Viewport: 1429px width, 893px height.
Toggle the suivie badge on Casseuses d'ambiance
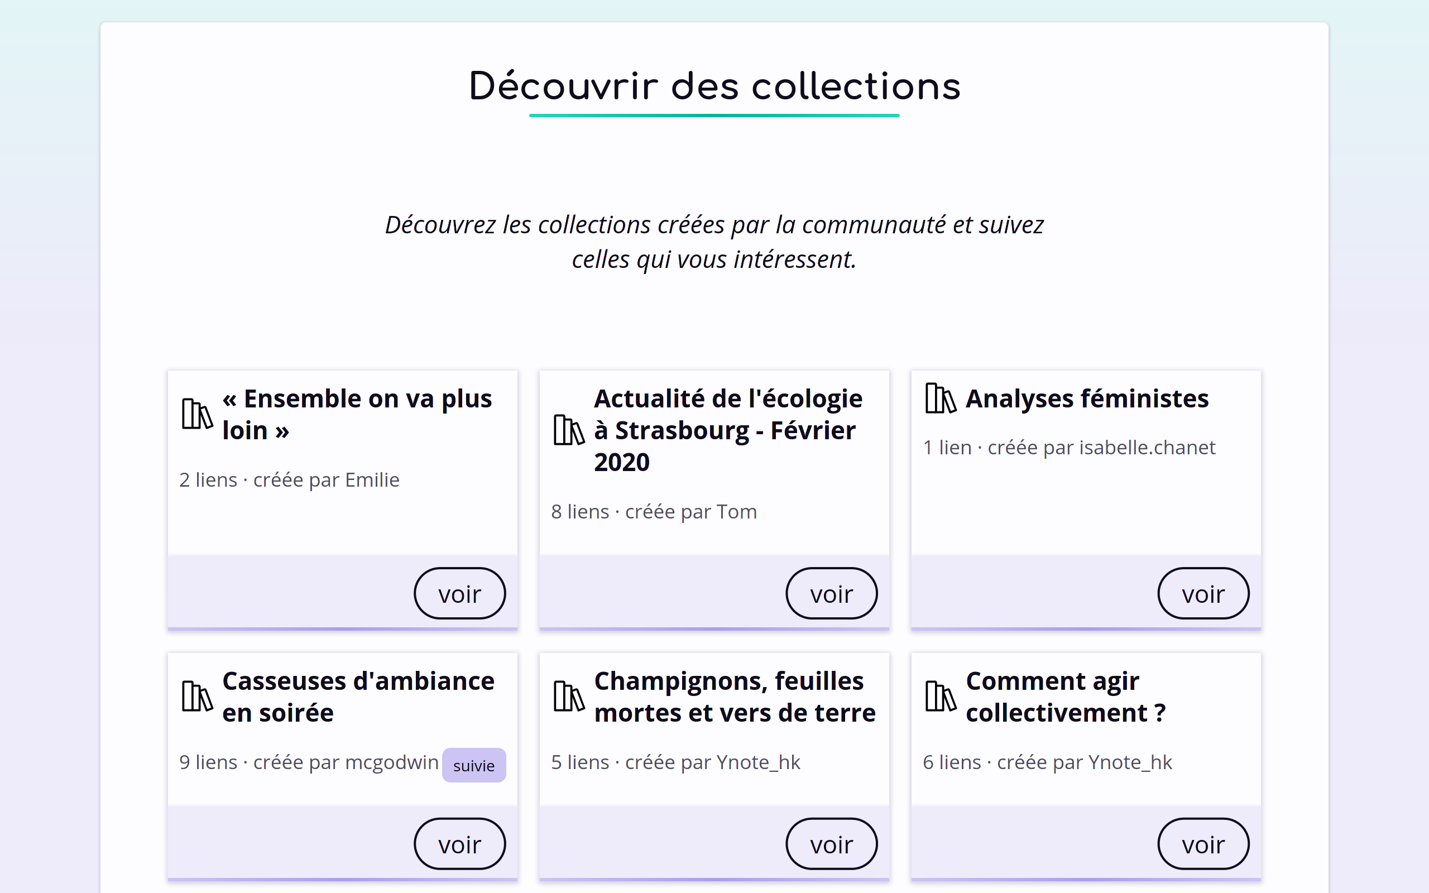[473, 765]
